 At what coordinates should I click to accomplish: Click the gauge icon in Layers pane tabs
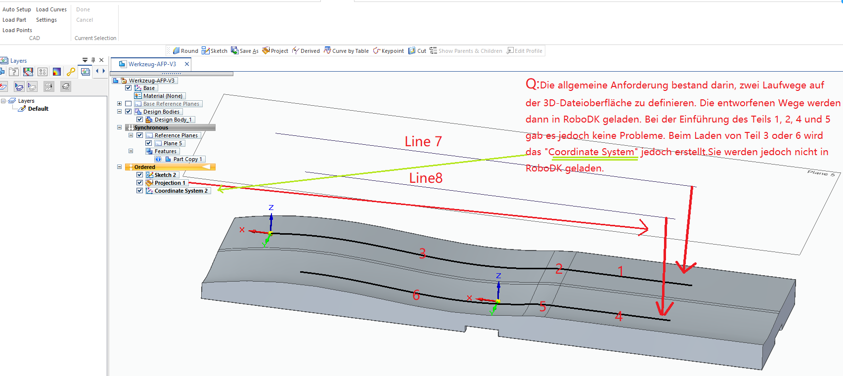tap(28, 72)
